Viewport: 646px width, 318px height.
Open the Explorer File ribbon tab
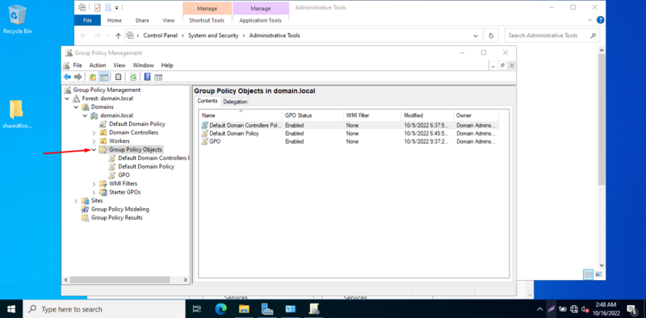87,20
